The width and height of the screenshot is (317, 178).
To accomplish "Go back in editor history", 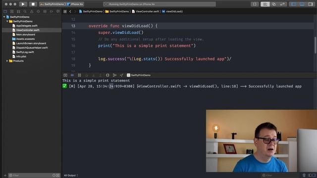I will (x=70, y=11).
